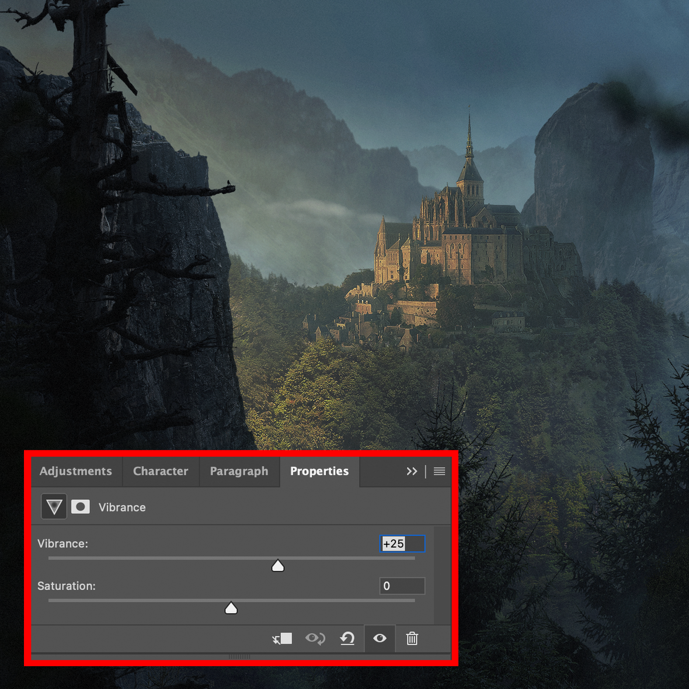
Task: Clip the adjustment to the layer below
Action: coord(283,638)
